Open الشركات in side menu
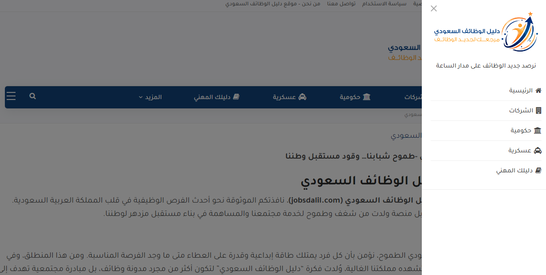Image resolution: width=546 pixels, height=275 pixels. tap(486, 111)
